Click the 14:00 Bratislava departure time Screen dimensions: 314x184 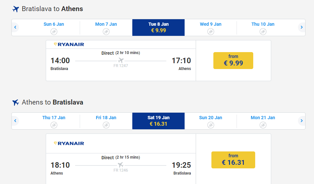coord(60,61)
